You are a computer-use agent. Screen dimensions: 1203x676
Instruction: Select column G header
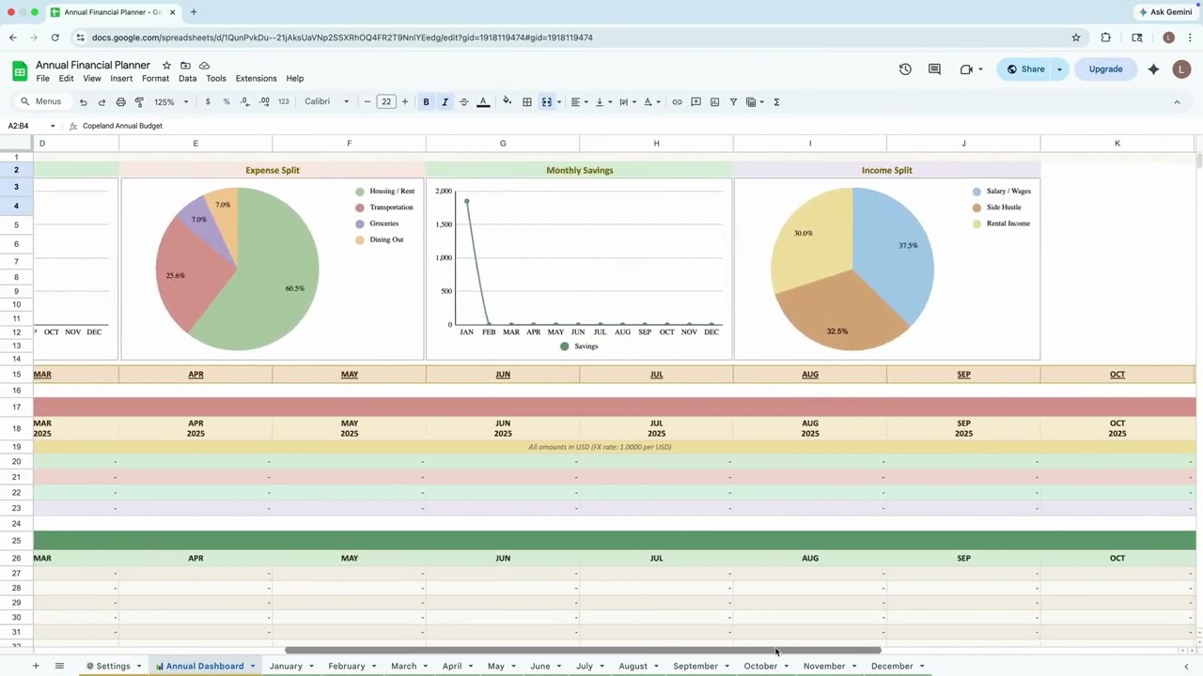503,144
